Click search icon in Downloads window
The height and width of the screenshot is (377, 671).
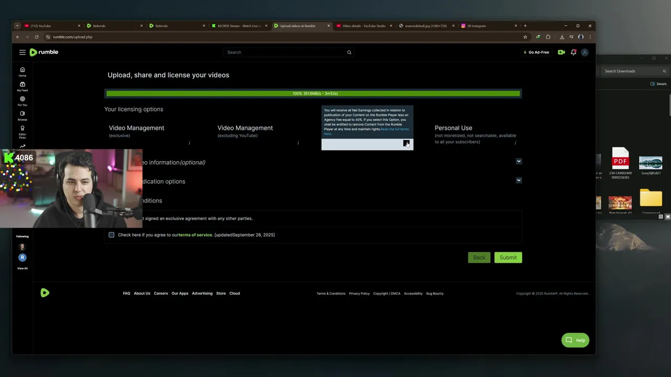coord(665,71)
